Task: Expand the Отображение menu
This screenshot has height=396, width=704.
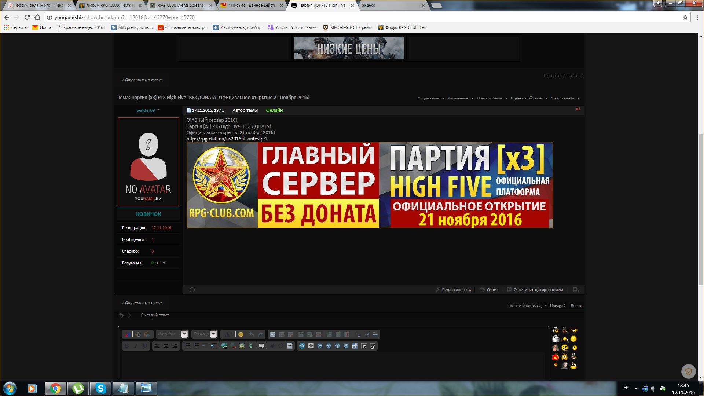Action: 565,98
